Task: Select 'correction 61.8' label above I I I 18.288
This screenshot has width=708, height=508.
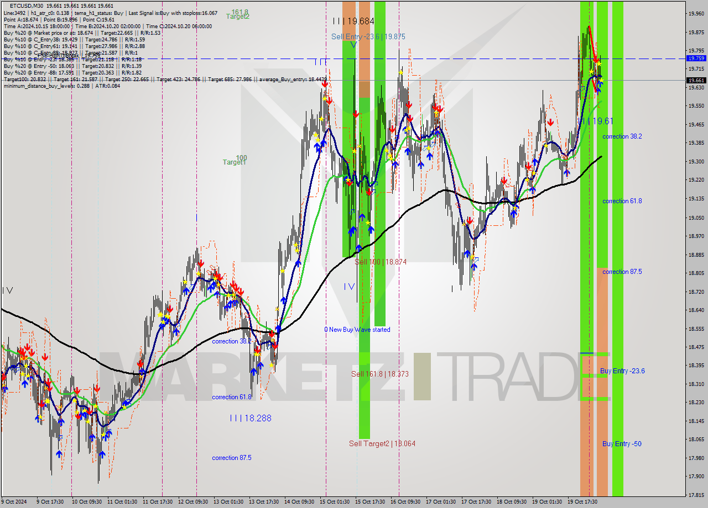Action: 232,397
